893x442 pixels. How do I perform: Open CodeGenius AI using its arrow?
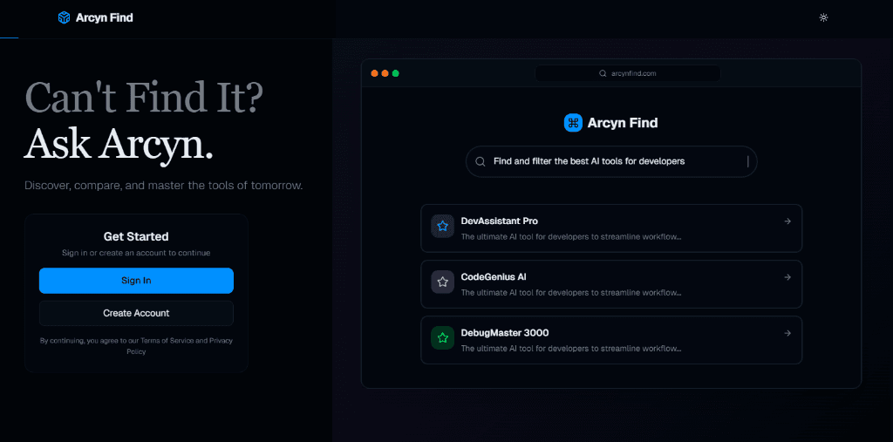[x=787, y=277]
